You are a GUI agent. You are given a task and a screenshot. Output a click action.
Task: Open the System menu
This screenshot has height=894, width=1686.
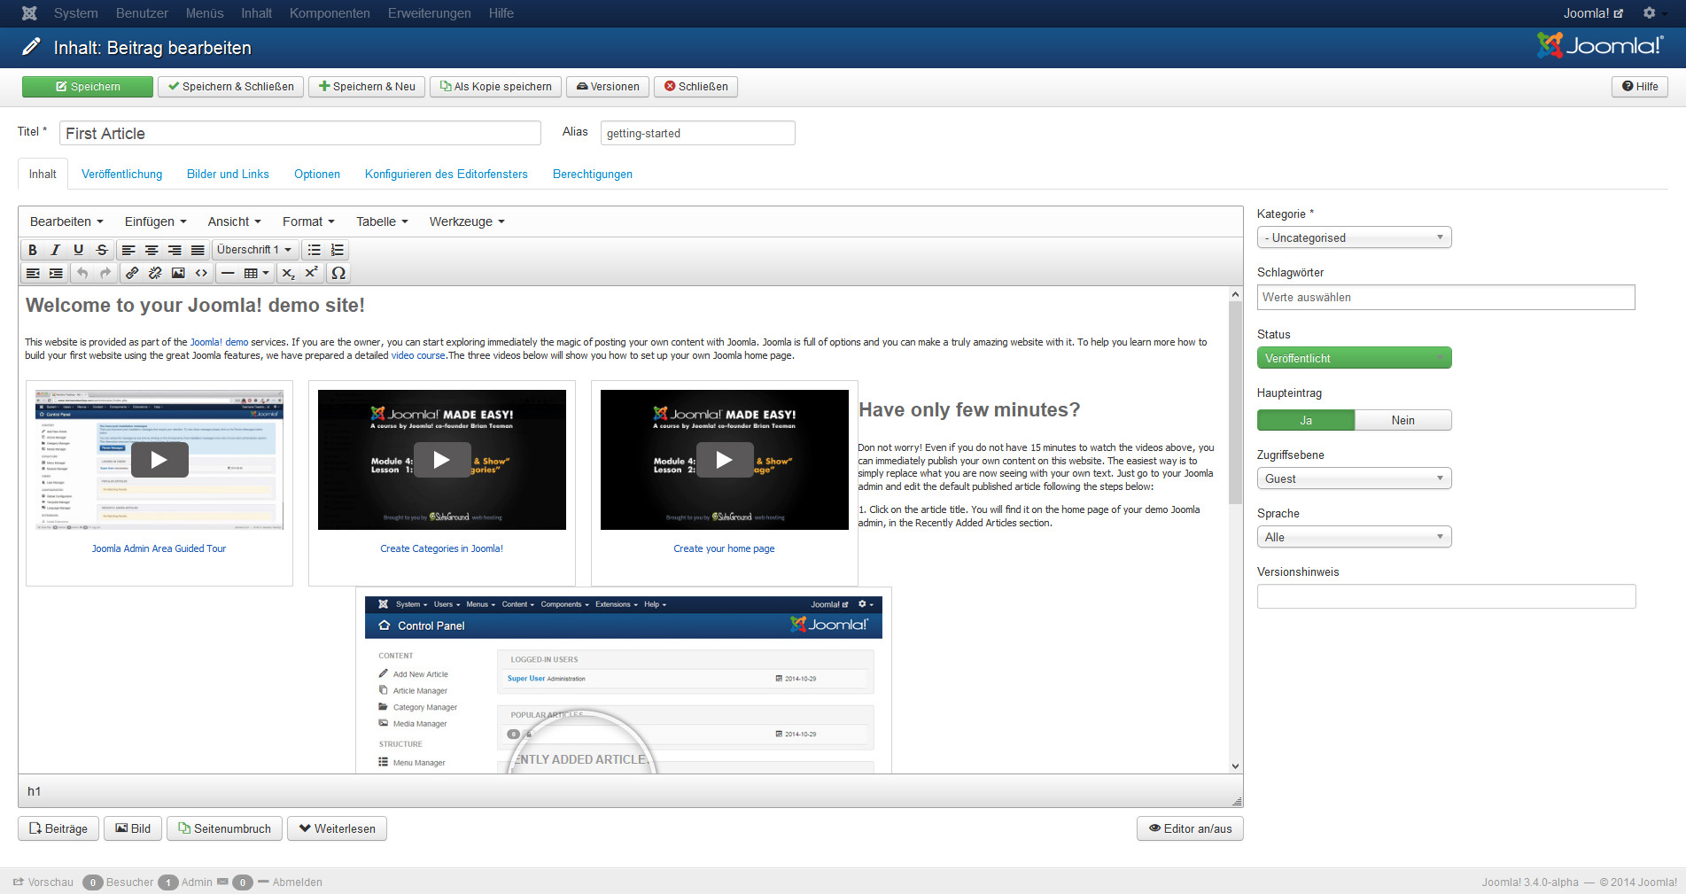[x=75, y=13]
